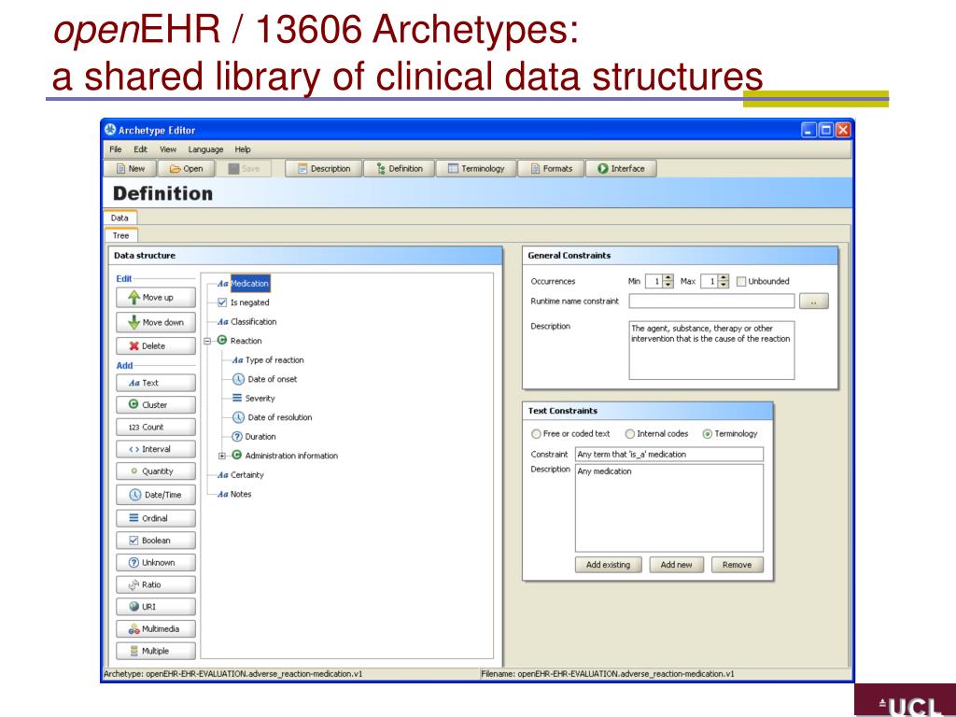
Task: Click the greyed-out Save toolbar button
Action: click(x=244, y=169)
